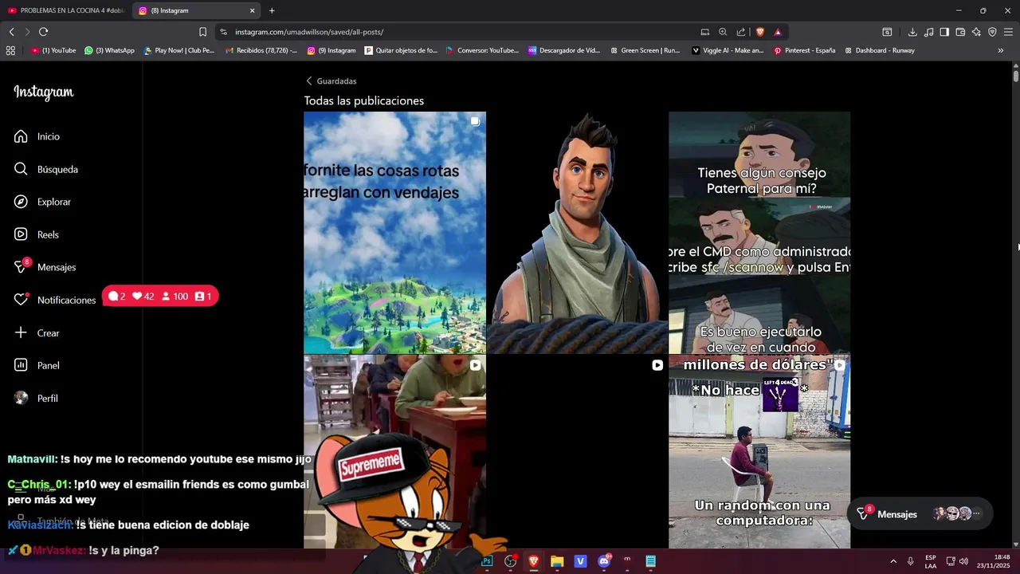Open site settings icon in address bar
Viewport: 1020px width, 574px height.
coord(223,32)
